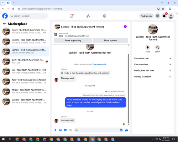
Task: Click the listing thumbnail in chat header
Action: [x=57, y=27]
